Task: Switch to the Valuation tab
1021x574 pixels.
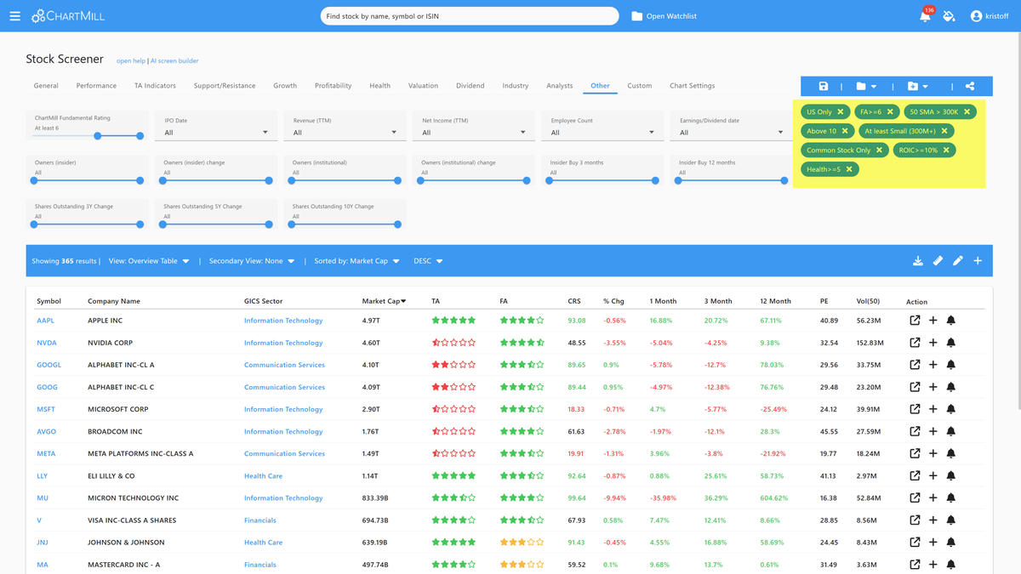Action: click(x=423, y=86)
